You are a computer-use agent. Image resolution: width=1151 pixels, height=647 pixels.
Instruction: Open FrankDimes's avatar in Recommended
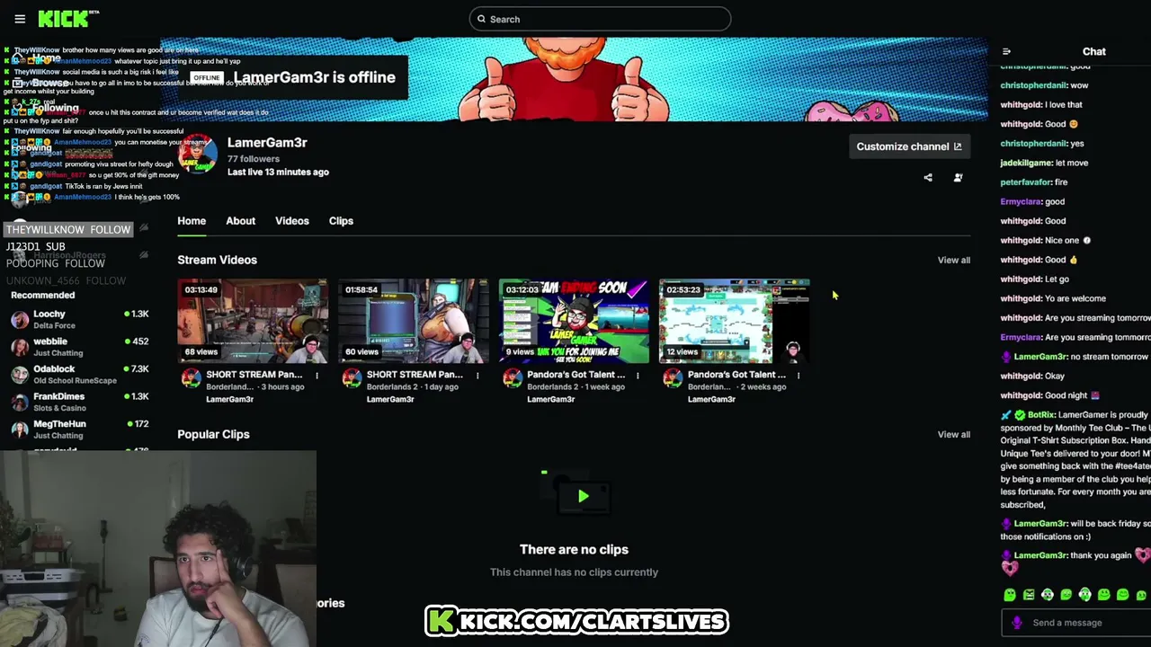coord(19,402)
